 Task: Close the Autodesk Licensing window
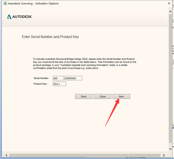[169, 3]
